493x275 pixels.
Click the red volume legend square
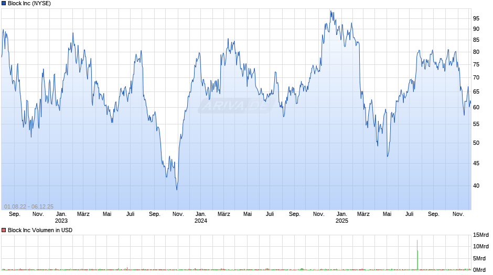click(4, 230)
